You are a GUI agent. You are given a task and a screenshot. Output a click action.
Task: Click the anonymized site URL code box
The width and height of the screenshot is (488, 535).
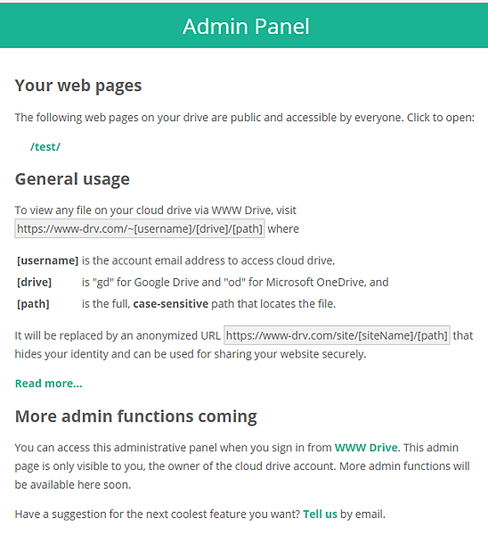tap(337, 335)
